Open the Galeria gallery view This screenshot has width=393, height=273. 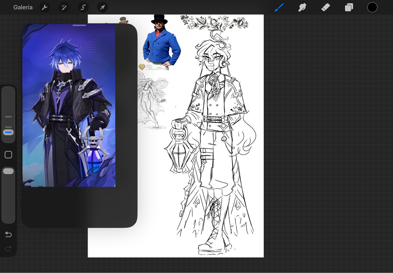click(x=23, y=7)
